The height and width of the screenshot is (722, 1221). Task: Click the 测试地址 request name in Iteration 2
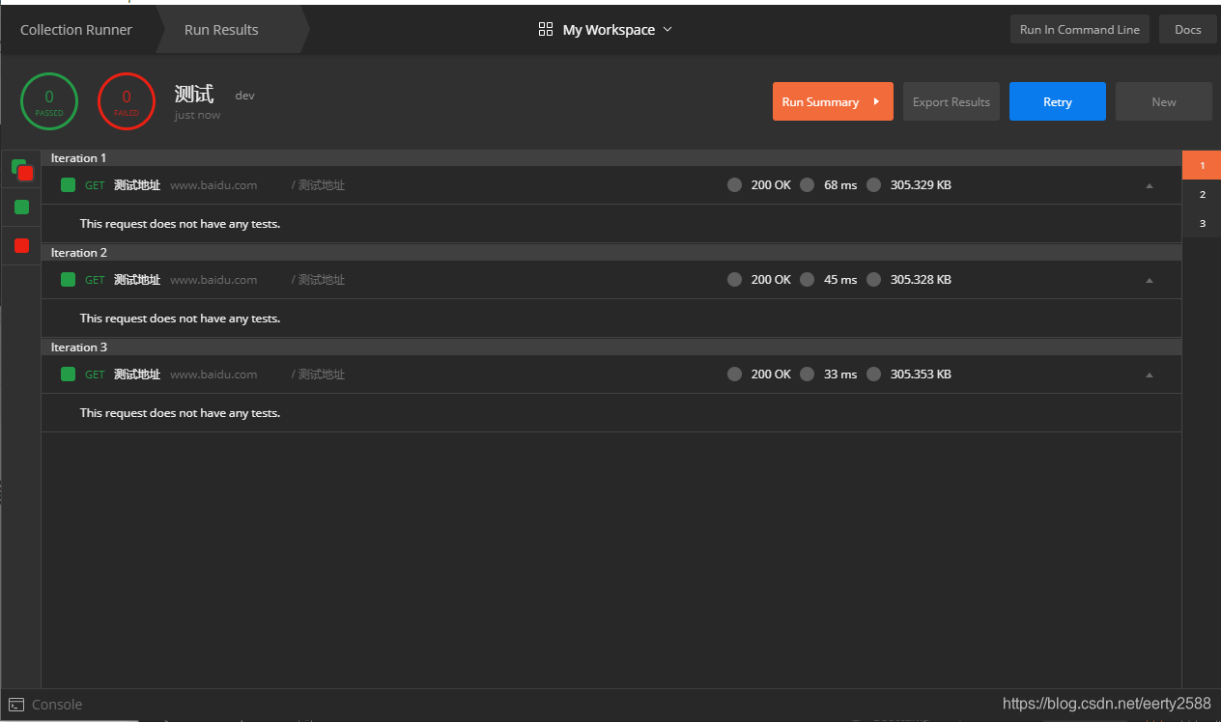(x=137, y=280)
